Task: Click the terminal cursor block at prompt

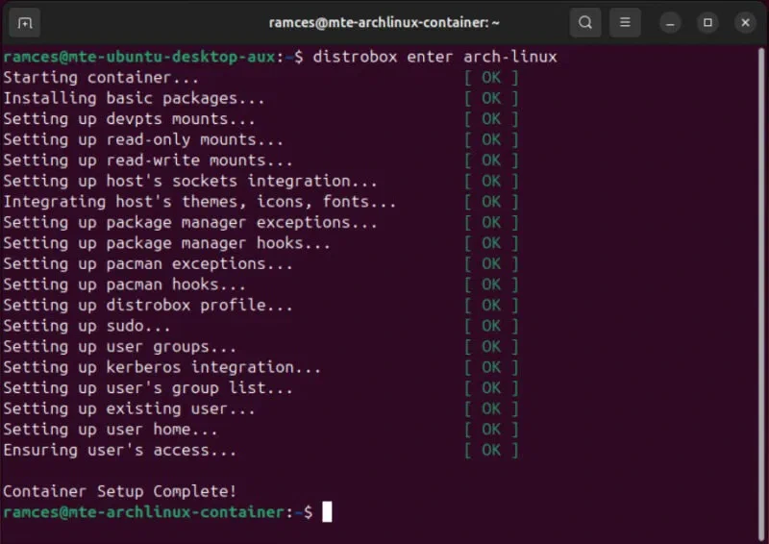Action: [x=327, y=512]
